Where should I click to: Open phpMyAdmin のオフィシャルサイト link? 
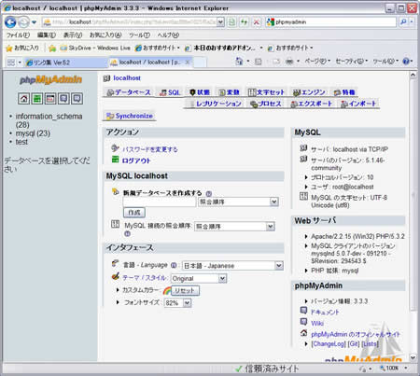(356, 334)
